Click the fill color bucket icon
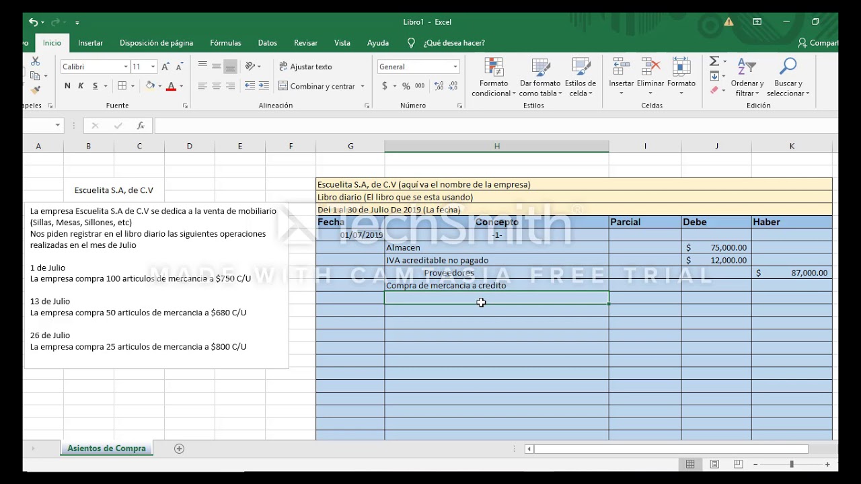Screen dimensions: 861x484 pyautogui.click(x=150, y=86)
